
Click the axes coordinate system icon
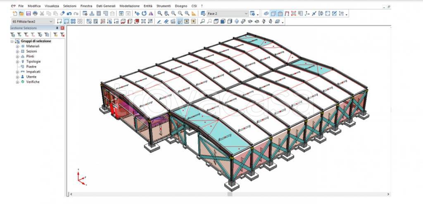(x=307, y=14)
